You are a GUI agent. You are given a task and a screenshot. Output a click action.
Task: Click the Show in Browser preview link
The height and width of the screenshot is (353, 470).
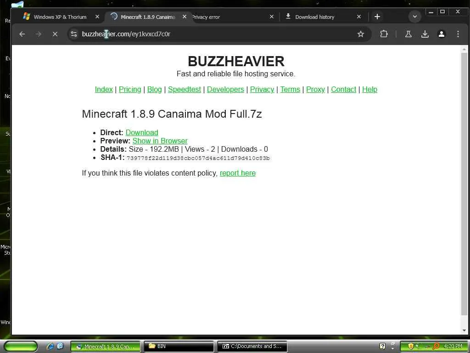[x=160, y=141]
